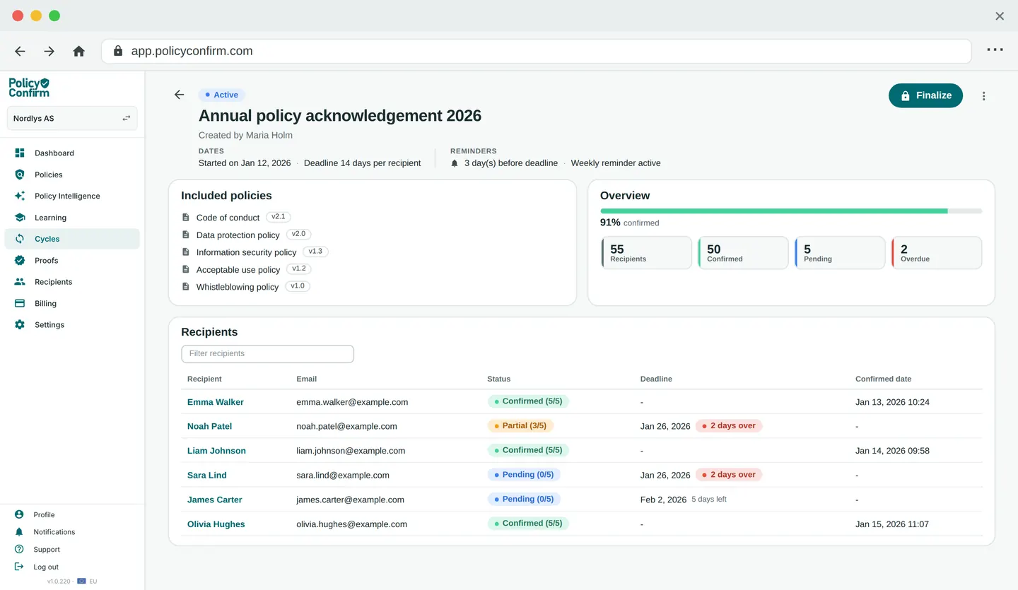Viewport: 1018px width, 590px height.
Task: Click the Billing card icon
Action: tap(20, 303)
